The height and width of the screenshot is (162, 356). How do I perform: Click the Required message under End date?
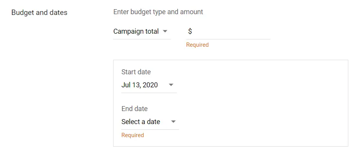coord(132,135)
